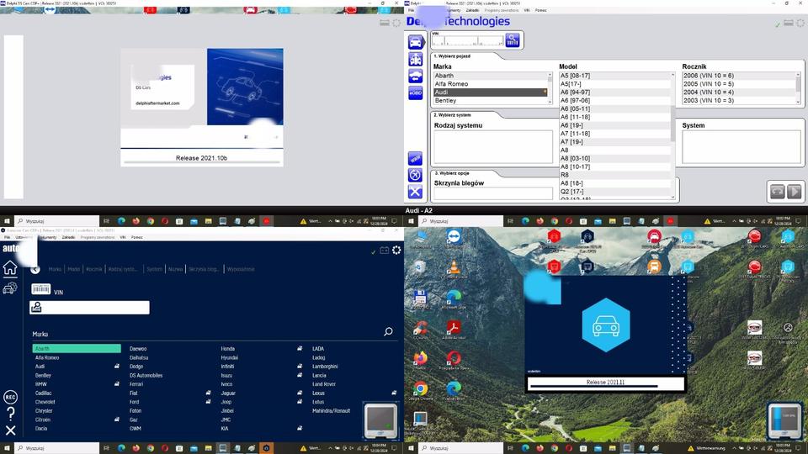Screen dimensions: 808x454
Task: Select Abarth brand in Autocom
Action: 77,348
